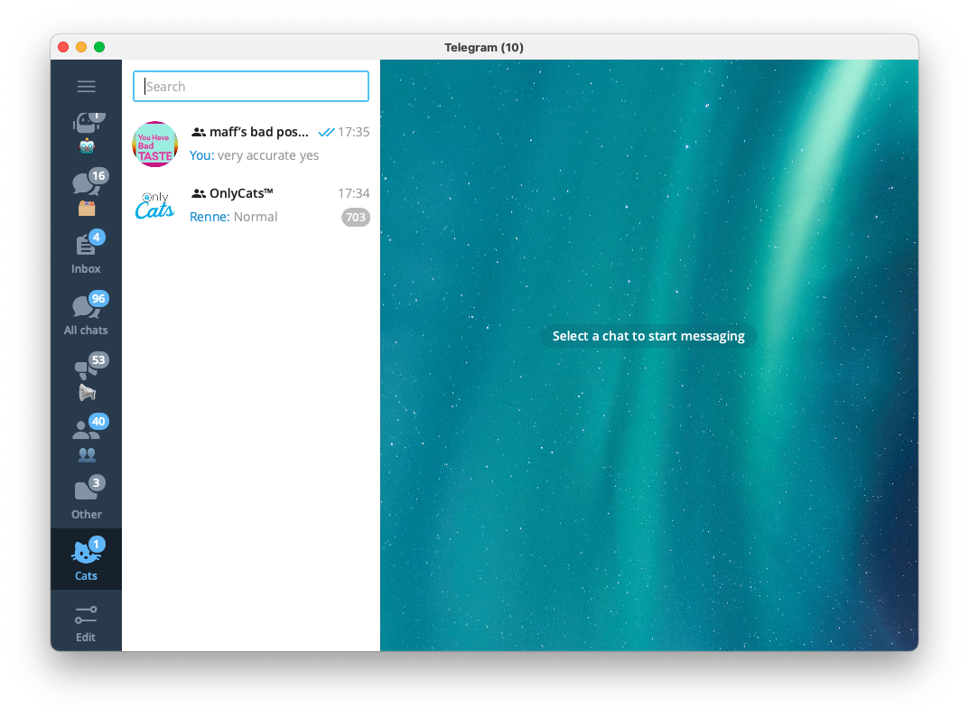Open the channels folder with megaphone icon
The height and width of the screenshot is (718, 969).
pyautogui.click(x=86, y=375)
